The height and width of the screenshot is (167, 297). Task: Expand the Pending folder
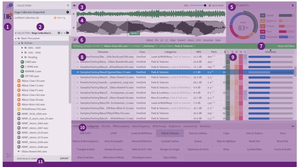click(22, 57)
